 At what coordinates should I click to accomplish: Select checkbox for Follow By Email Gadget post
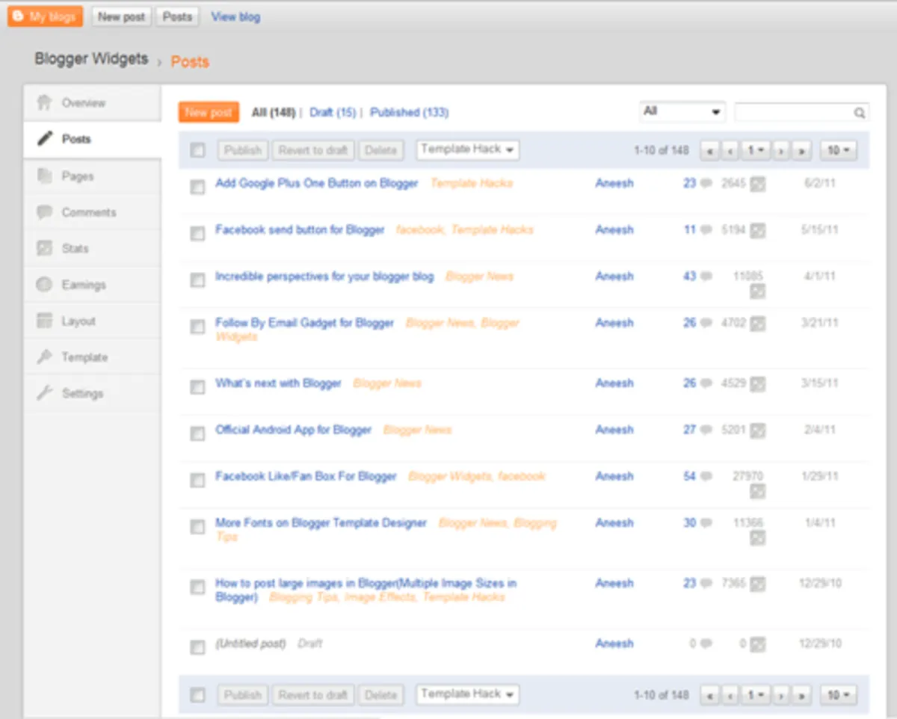[197, 327]
